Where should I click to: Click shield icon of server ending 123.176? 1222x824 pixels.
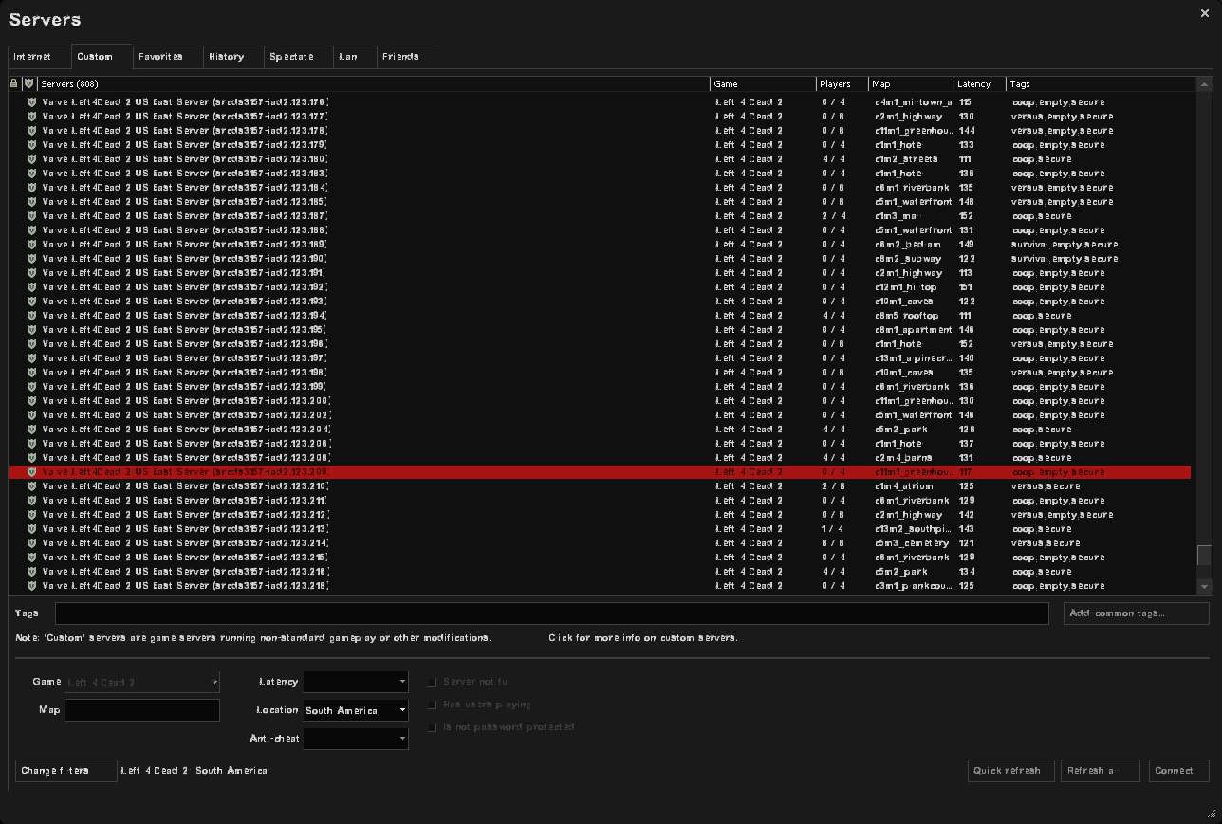tap(30, 102)
